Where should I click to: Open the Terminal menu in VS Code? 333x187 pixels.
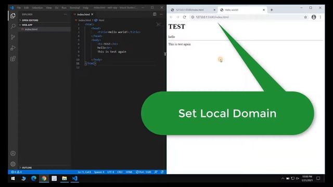point(75,8)
